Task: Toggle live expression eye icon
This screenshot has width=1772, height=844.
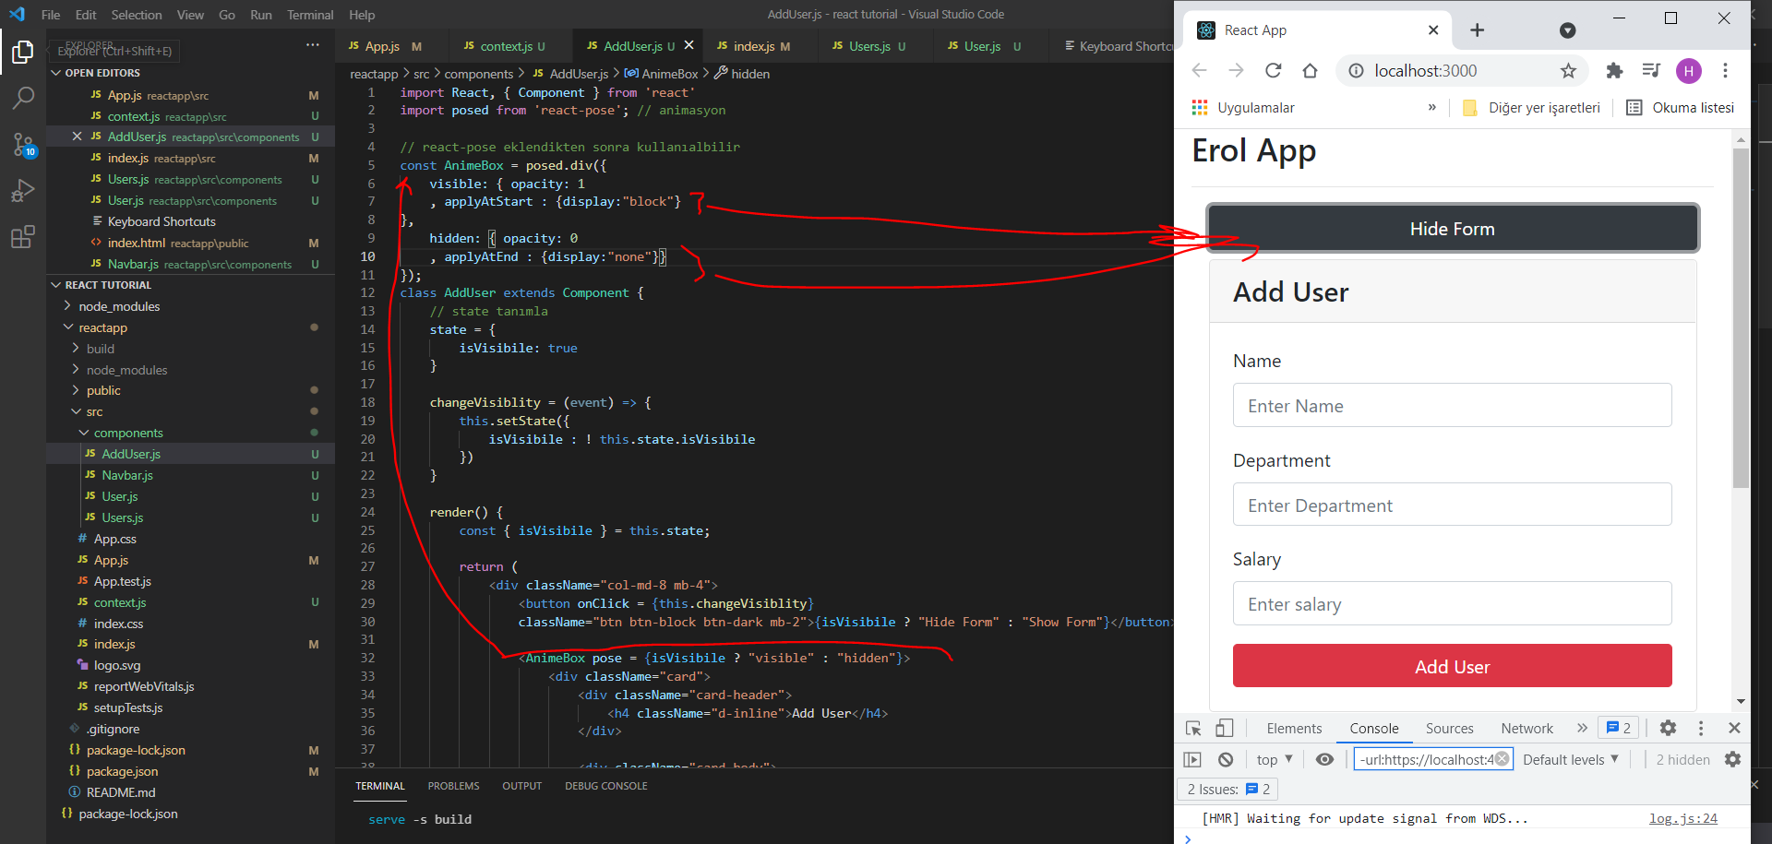Action: (x=1324, y=760)
